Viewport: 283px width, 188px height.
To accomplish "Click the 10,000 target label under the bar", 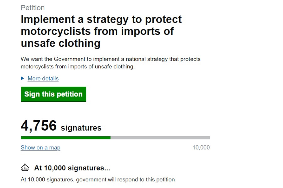I will 201,148.
